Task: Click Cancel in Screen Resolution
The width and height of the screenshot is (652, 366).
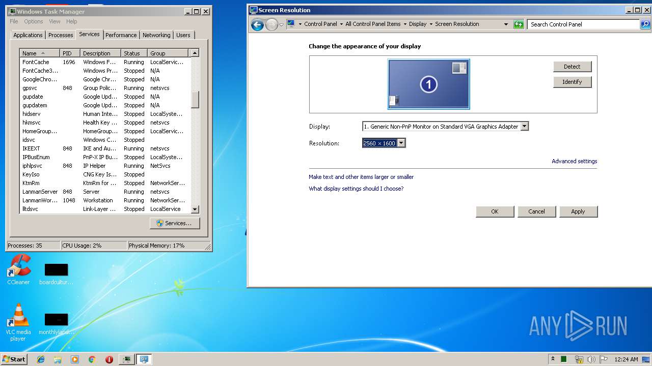Action: [536, 211]
